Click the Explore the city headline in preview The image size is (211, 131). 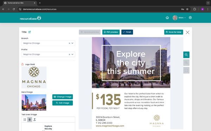pos(131,63)
